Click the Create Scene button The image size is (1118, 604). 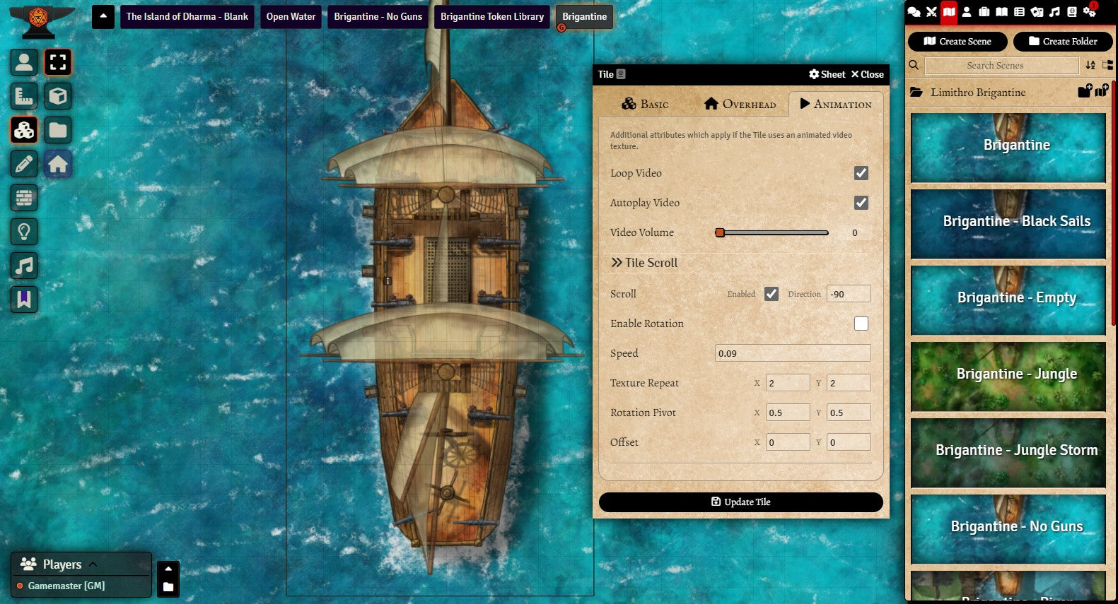(957, 42)
